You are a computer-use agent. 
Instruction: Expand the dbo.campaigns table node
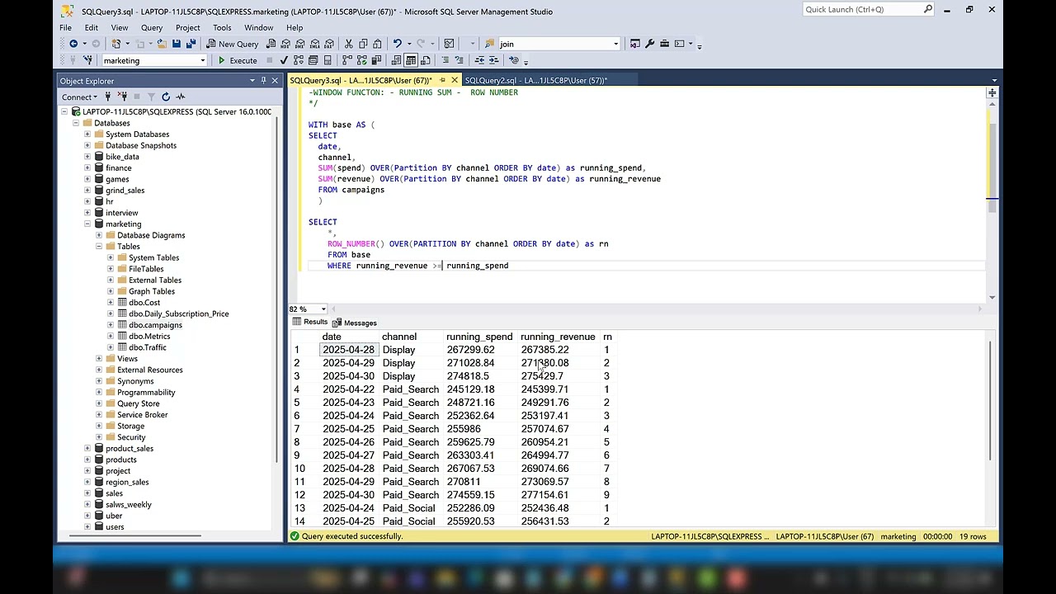[x=111, y=325]
